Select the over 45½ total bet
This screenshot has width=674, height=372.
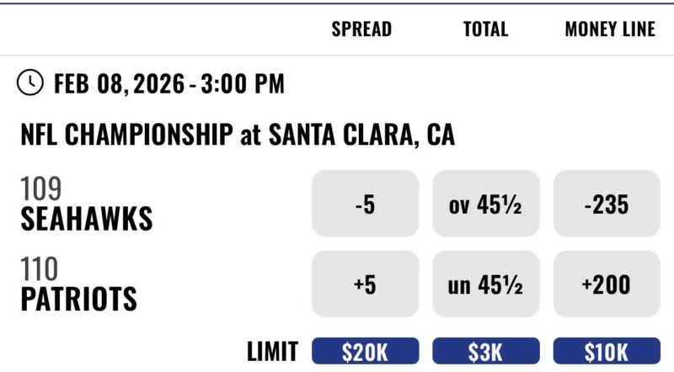point(485,204)
